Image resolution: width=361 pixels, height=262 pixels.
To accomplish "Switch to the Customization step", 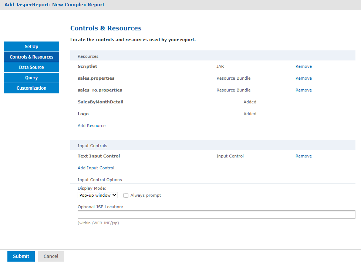I will tap(31, 88).
